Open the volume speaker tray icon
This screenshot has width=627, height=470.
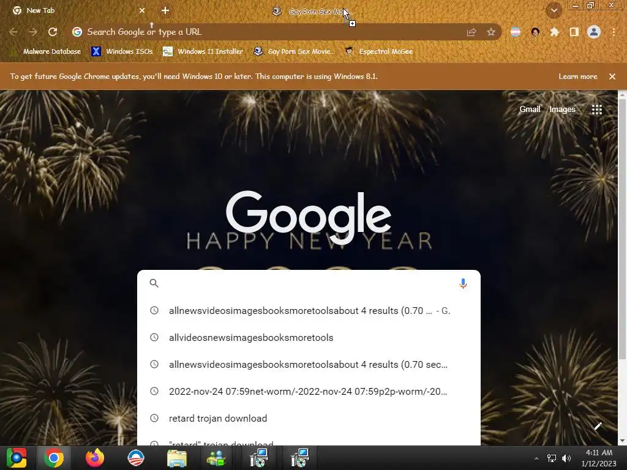[566, 458]
